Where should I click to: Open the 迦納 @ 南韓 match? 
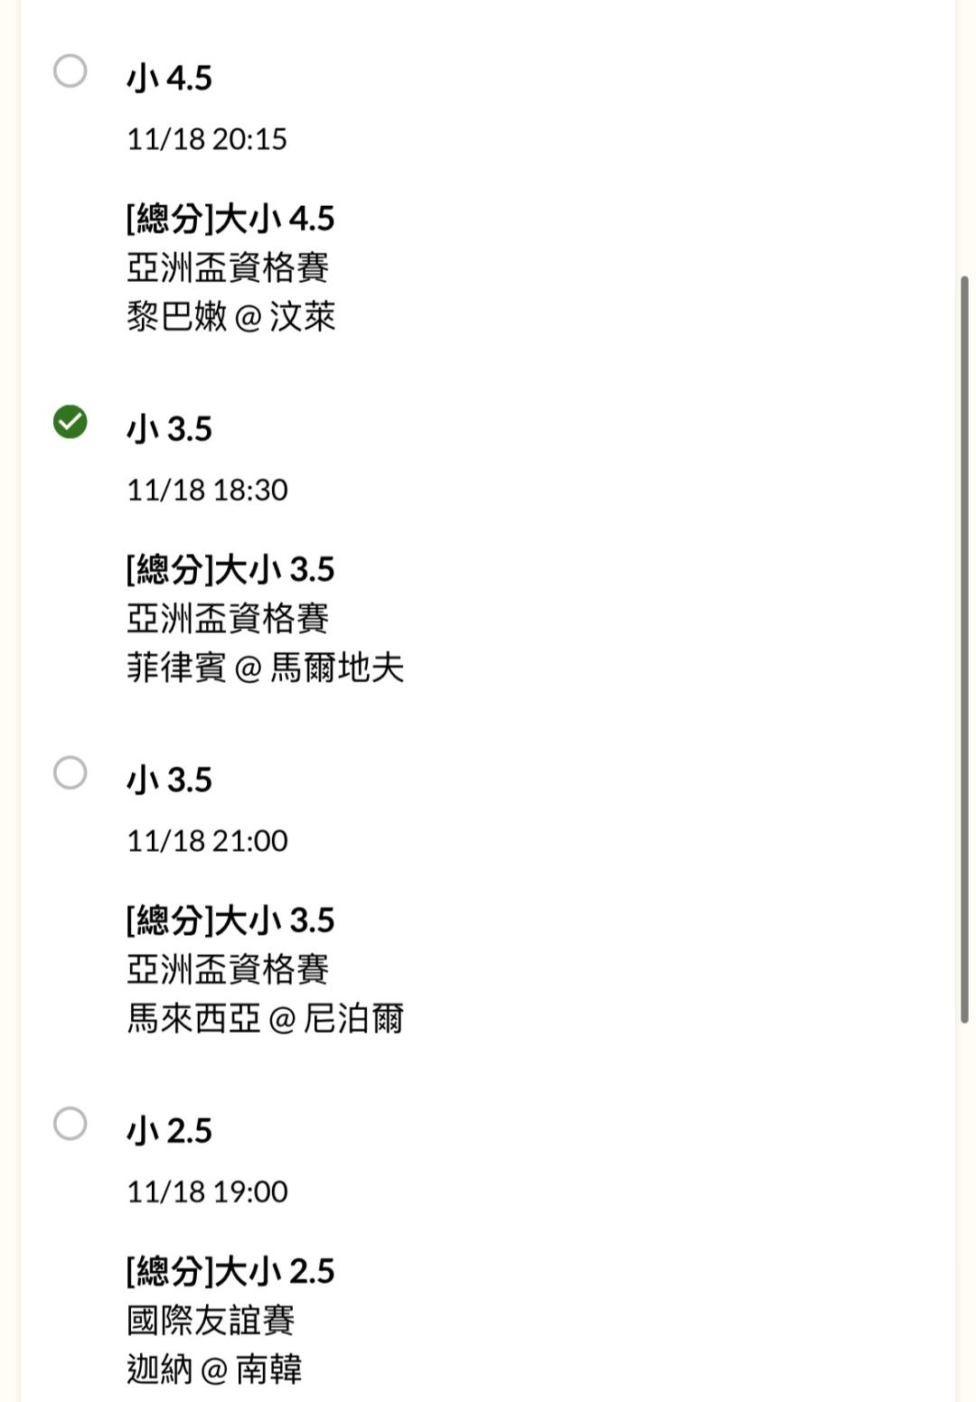coord(214,1369)
